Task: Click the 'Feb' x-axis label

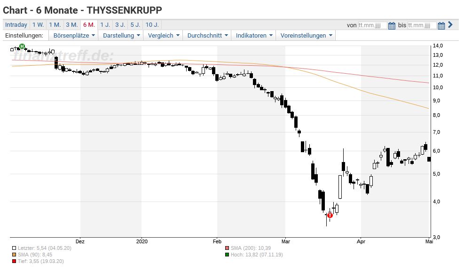Action: [217, 241]
